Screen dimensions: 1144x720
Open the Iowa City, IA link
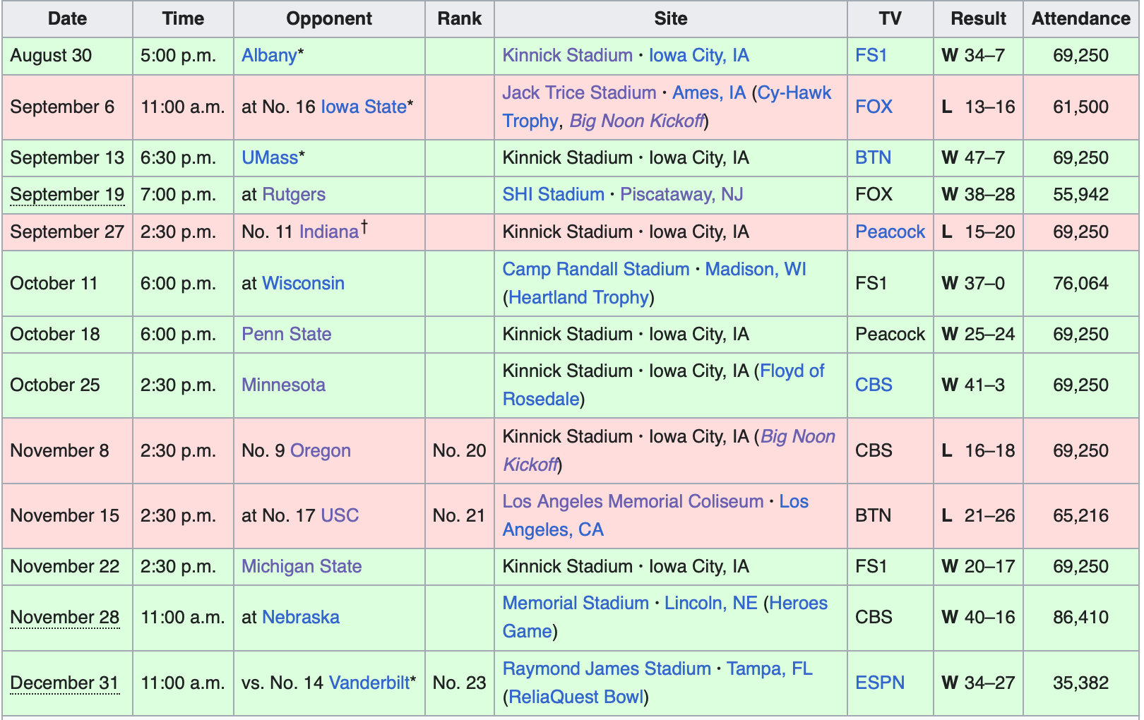tap(698, 56)
